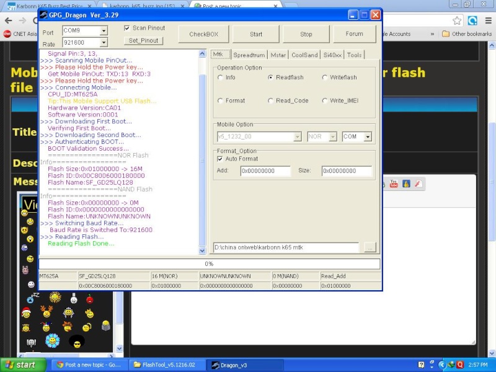
Task: Click the smiley list scroll down arrow
Action: point(119,348)
